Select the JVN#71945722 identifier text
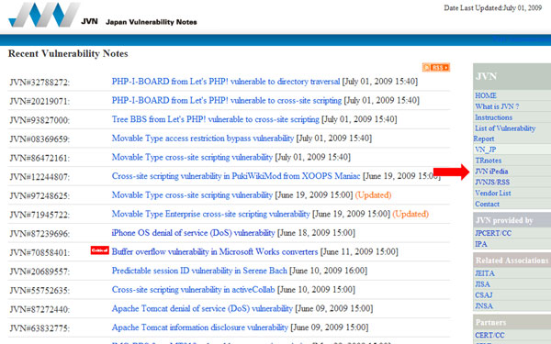 point(39,216)
